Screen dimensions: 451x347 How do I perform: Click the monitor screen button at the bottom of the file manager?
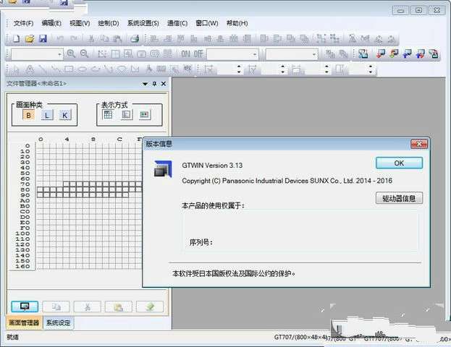click(25, 307)
